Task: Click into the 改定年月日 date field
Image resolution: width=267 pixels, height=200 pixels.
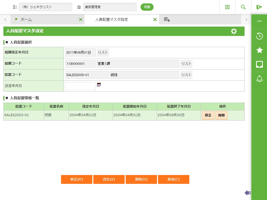Action: [x=80, y=86]
